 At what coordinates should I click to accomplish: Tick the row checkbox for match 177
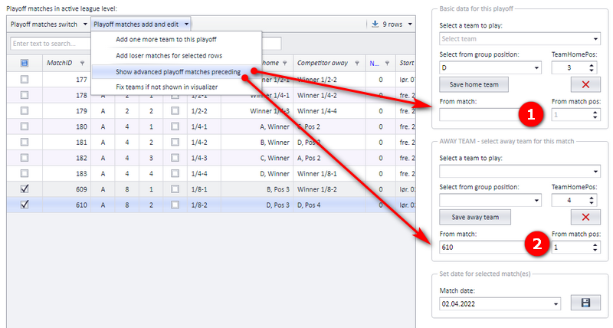[25, 80]
